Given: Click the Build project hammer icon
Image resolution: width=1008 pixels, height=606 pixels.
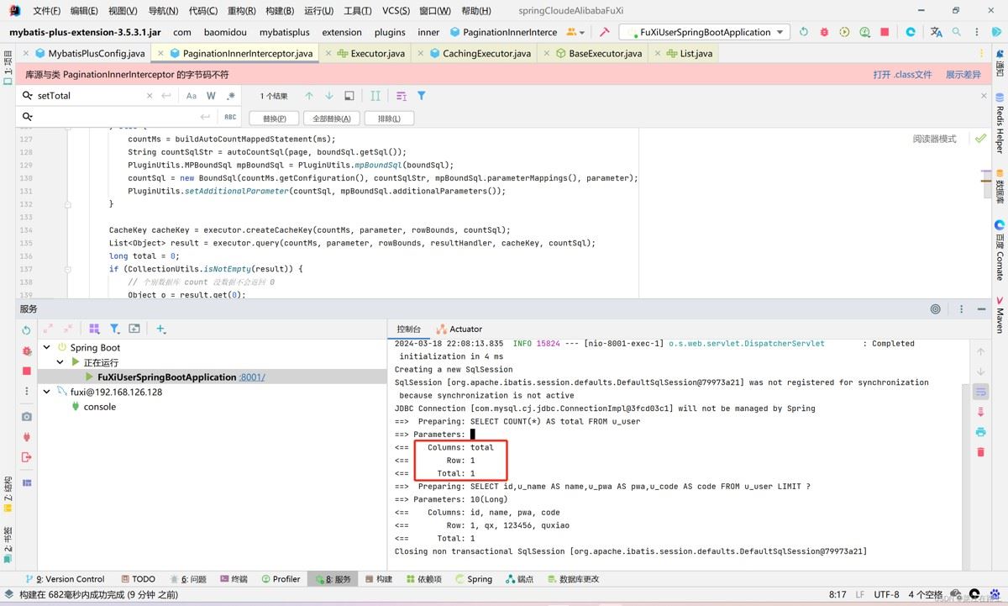Looking at the screenshot, I should tap(605, 32).
